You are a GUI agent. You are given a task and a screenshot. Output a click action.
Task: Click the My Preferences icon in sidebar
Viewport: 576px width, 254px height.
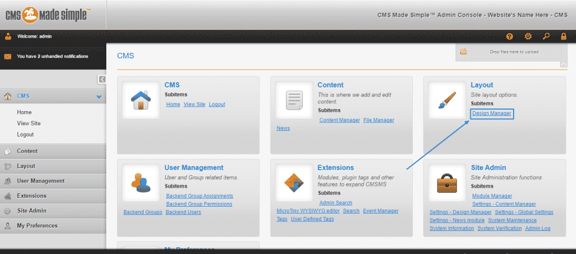[7, 226]
